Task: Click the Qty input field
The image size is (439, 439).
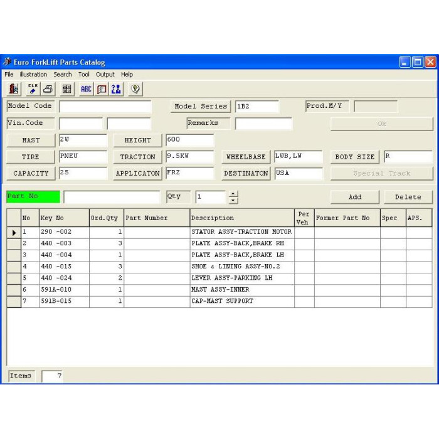Action: click(211, 197)
